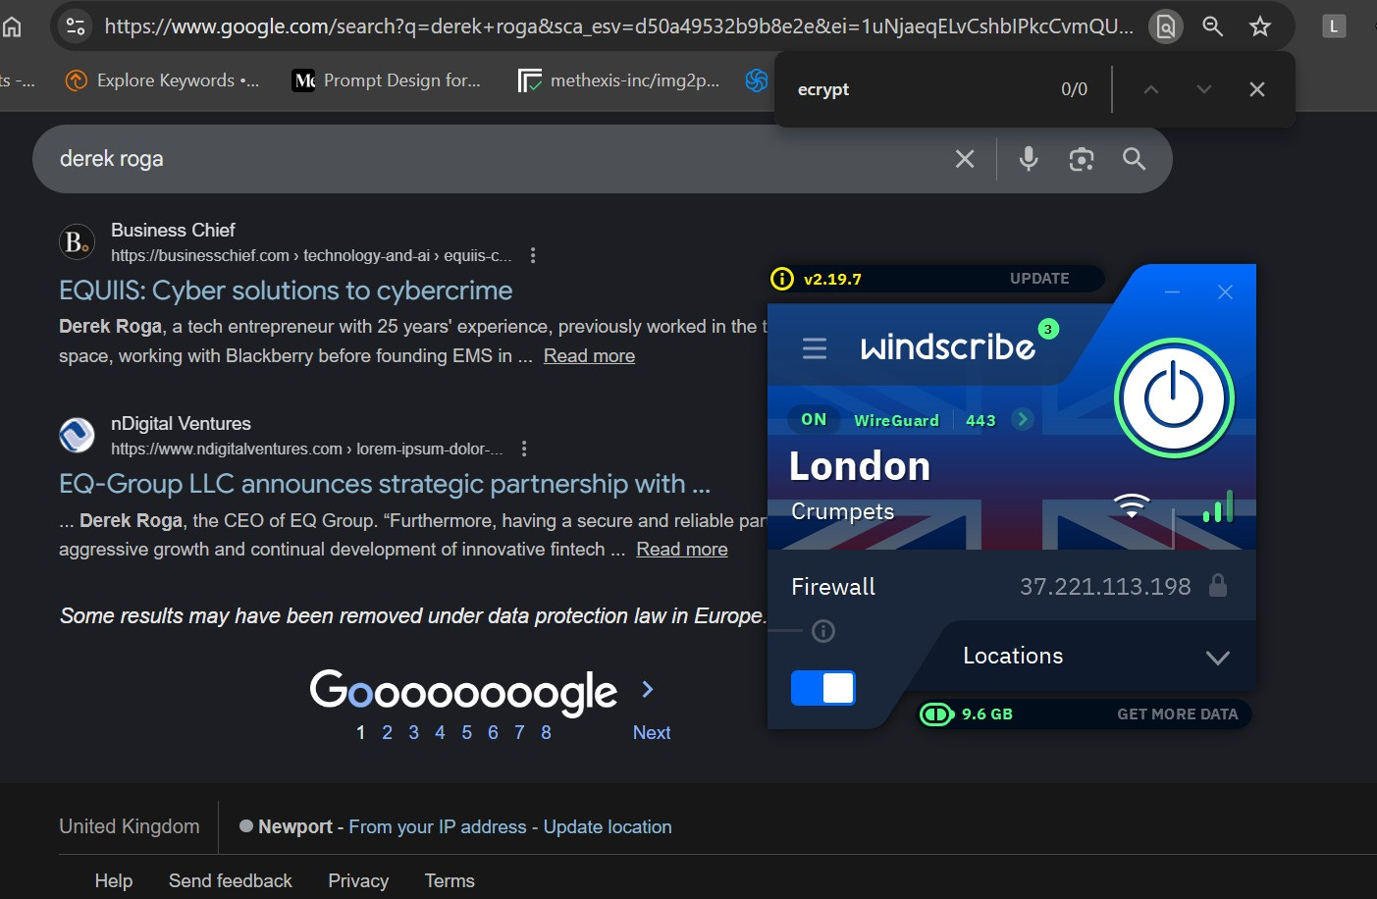Viewport: 1377px width, 899px height.
Task: Click the Google search magnifier button
Action: point(1134,159)
